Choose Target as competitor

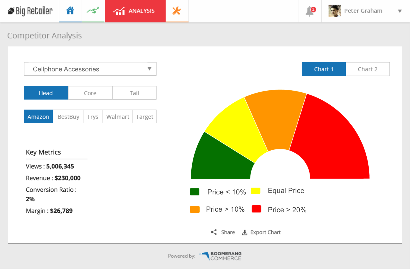145,116
